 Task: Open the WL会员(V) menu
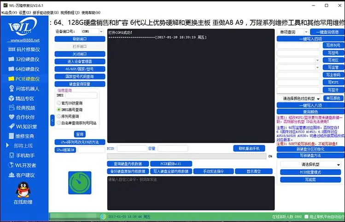(9, 12)
